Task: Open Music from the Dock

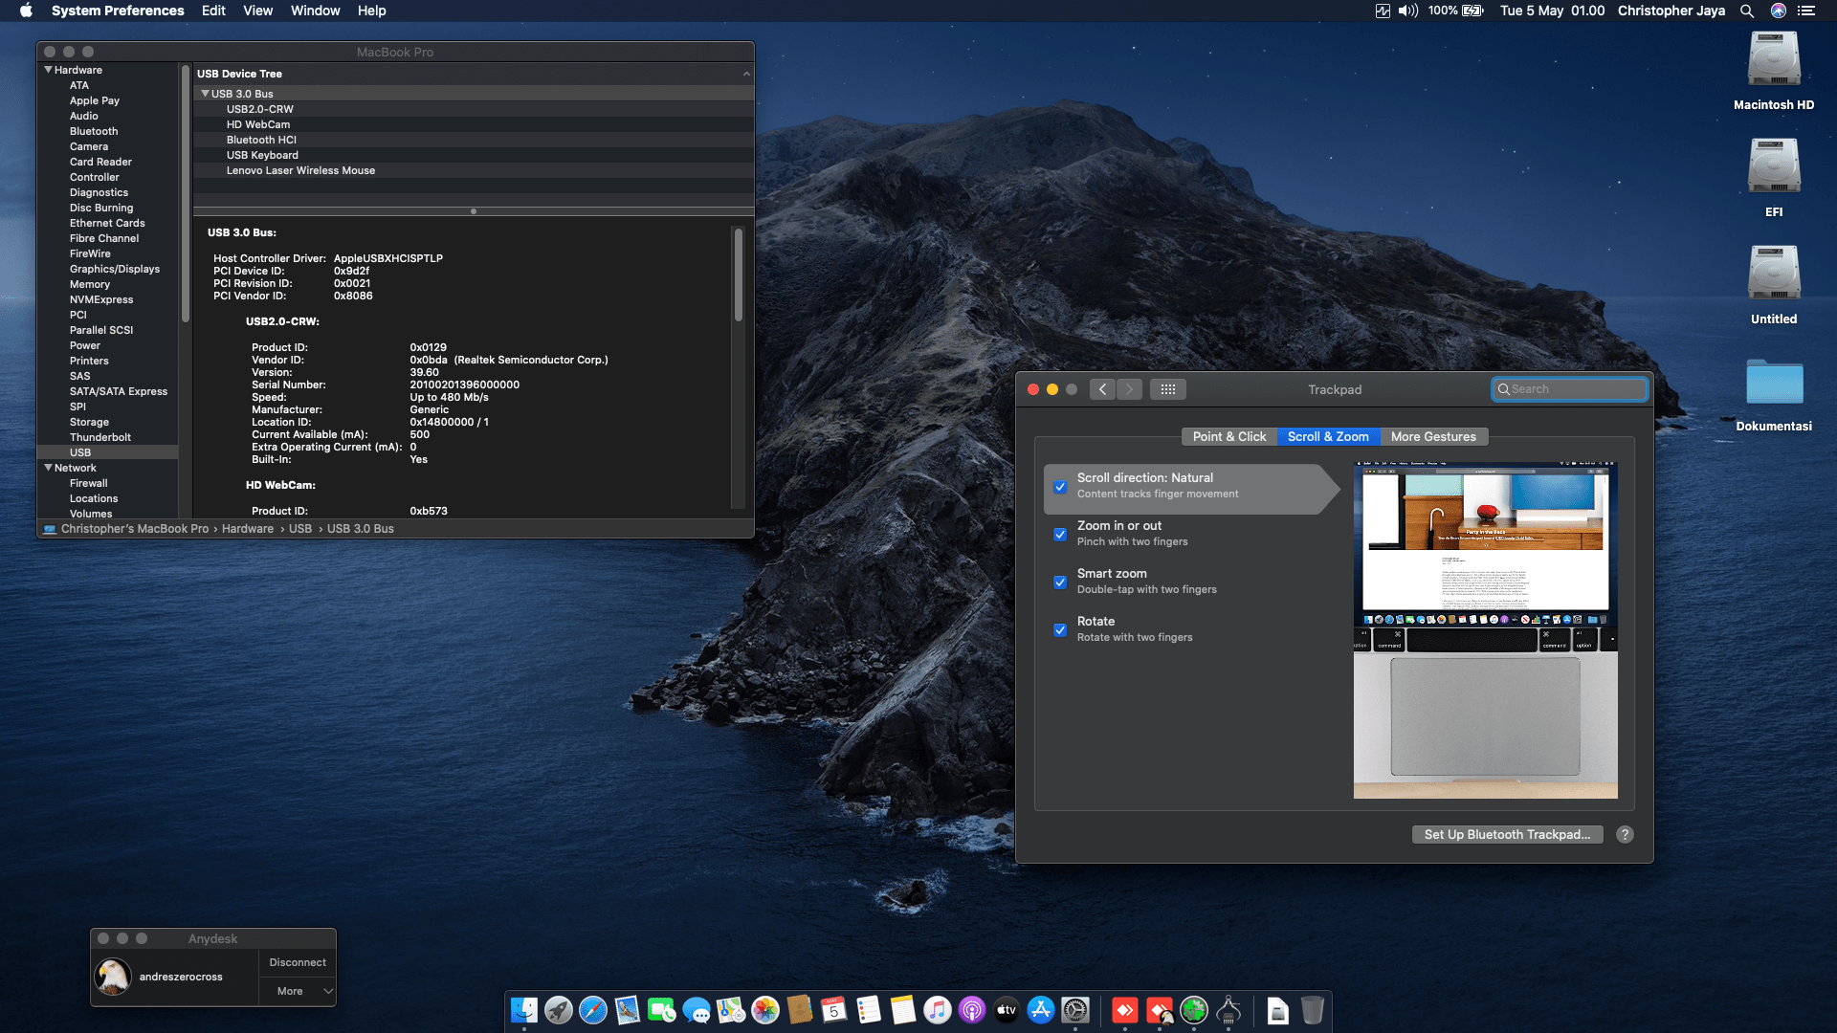Action: (x=938, y=1010)
